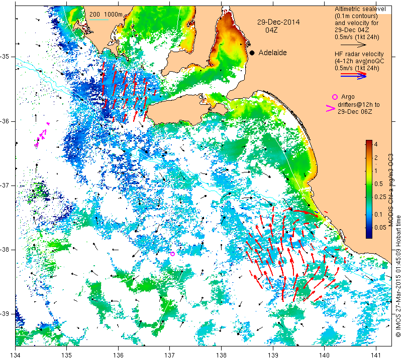Click the '0.25' value on the color scale

[x=380, y=197]
